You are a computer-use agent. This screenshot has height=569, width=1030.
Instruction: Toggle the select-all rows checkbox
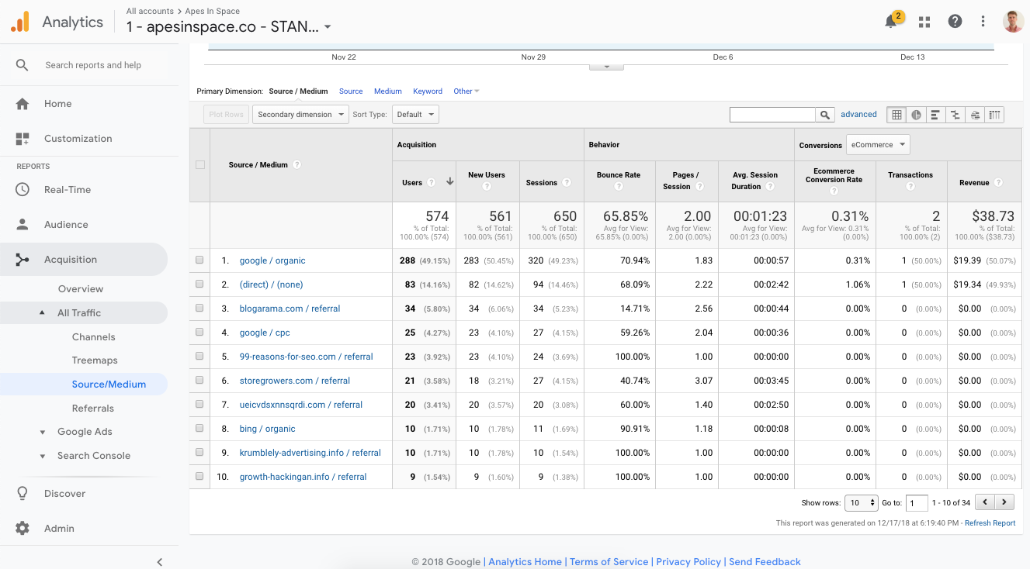[200, 164]
